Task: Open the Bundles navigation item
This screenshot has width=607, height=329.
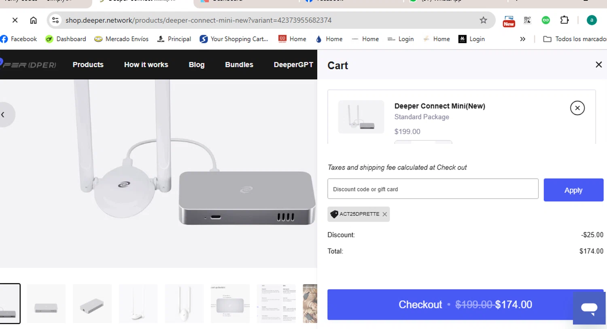Action: (x=239, y=65)
